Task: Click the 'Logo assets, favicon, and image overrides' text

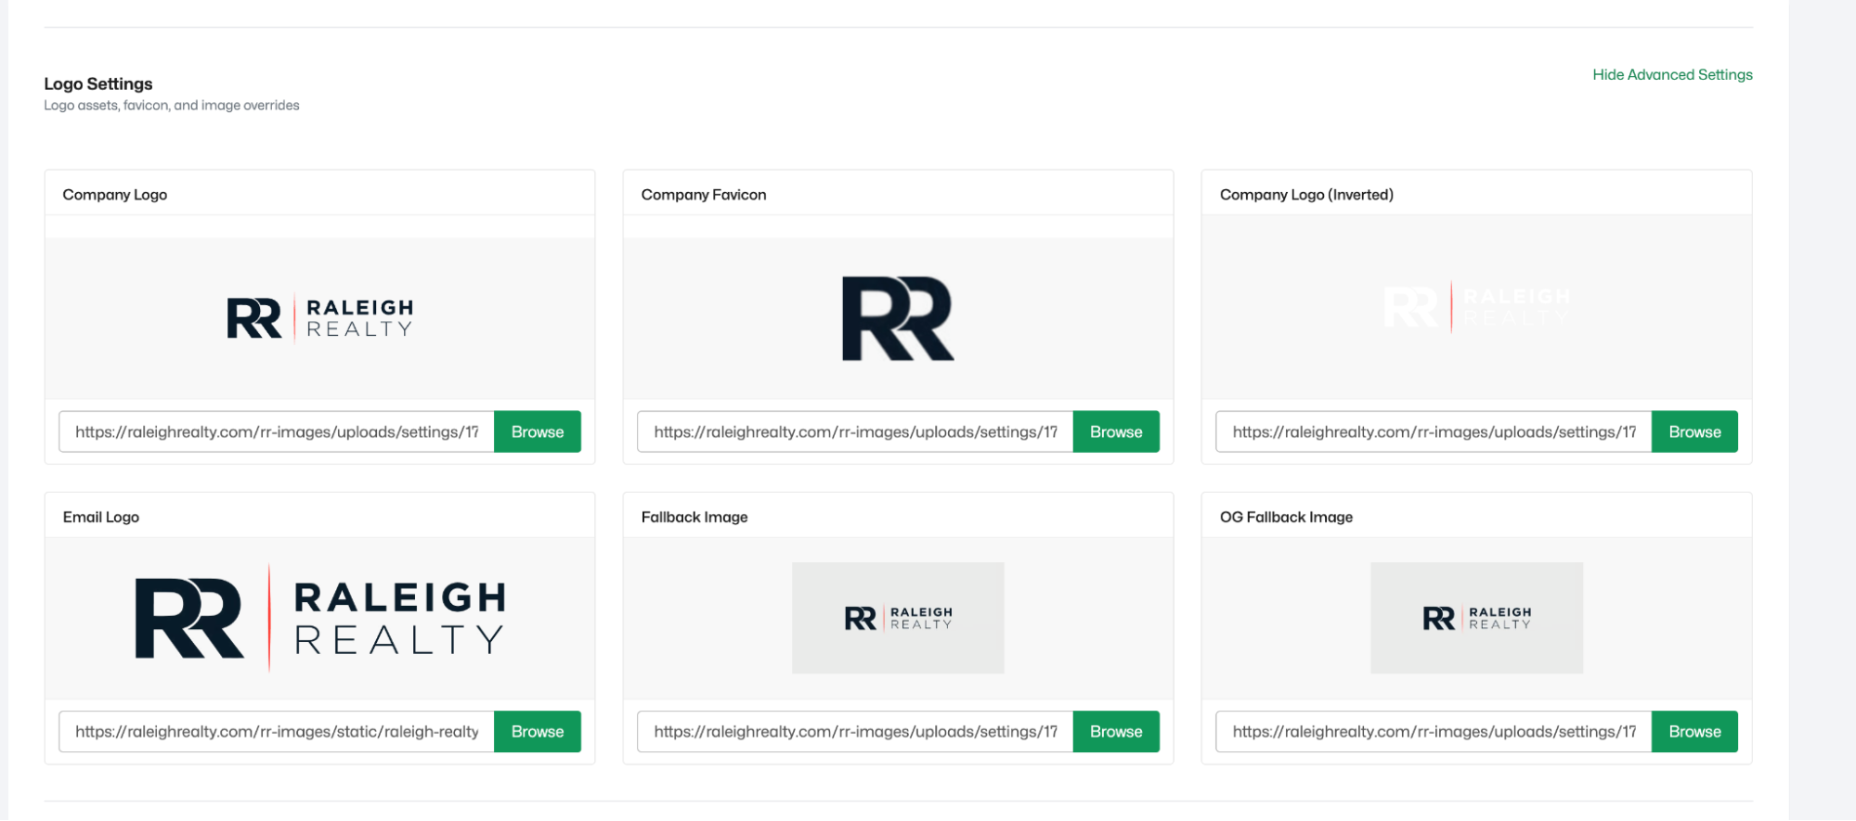Action: click(x=172, y=106)
